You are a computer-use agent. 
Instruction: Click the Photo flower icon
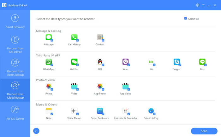49,86
